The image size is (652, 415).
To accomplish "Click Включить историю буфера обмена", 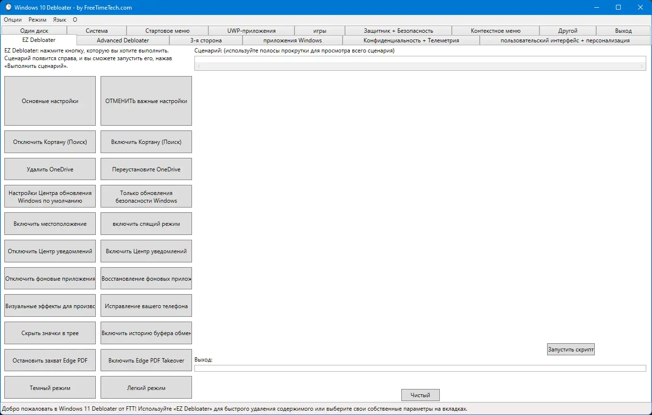I will coord(146,333).
